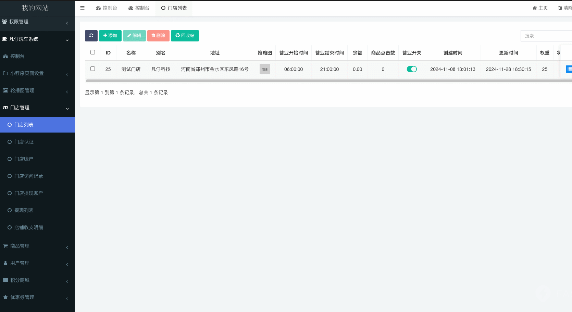Click the 清除 trash icon at top right
Screen dimensions: 572x312
pos(560,8)
